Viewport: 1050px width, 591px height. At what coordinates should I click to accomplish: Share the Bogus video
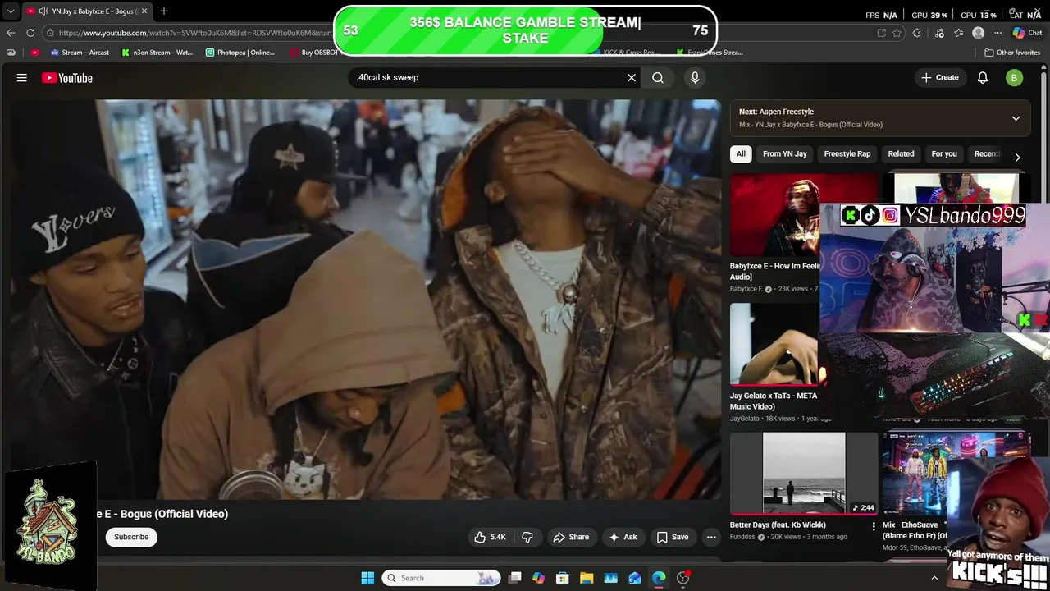(x=571, y=537)
